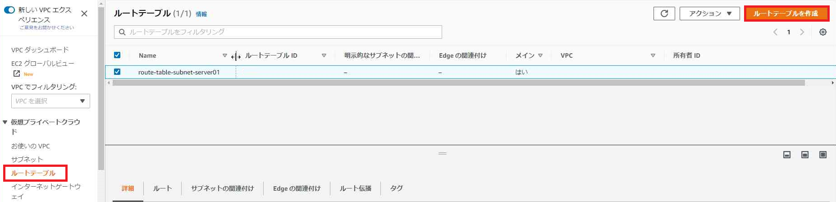Viewport: 836px width, 202px height.
Task: Click the 情報 link beside the heading
Action: coord(201,14)
